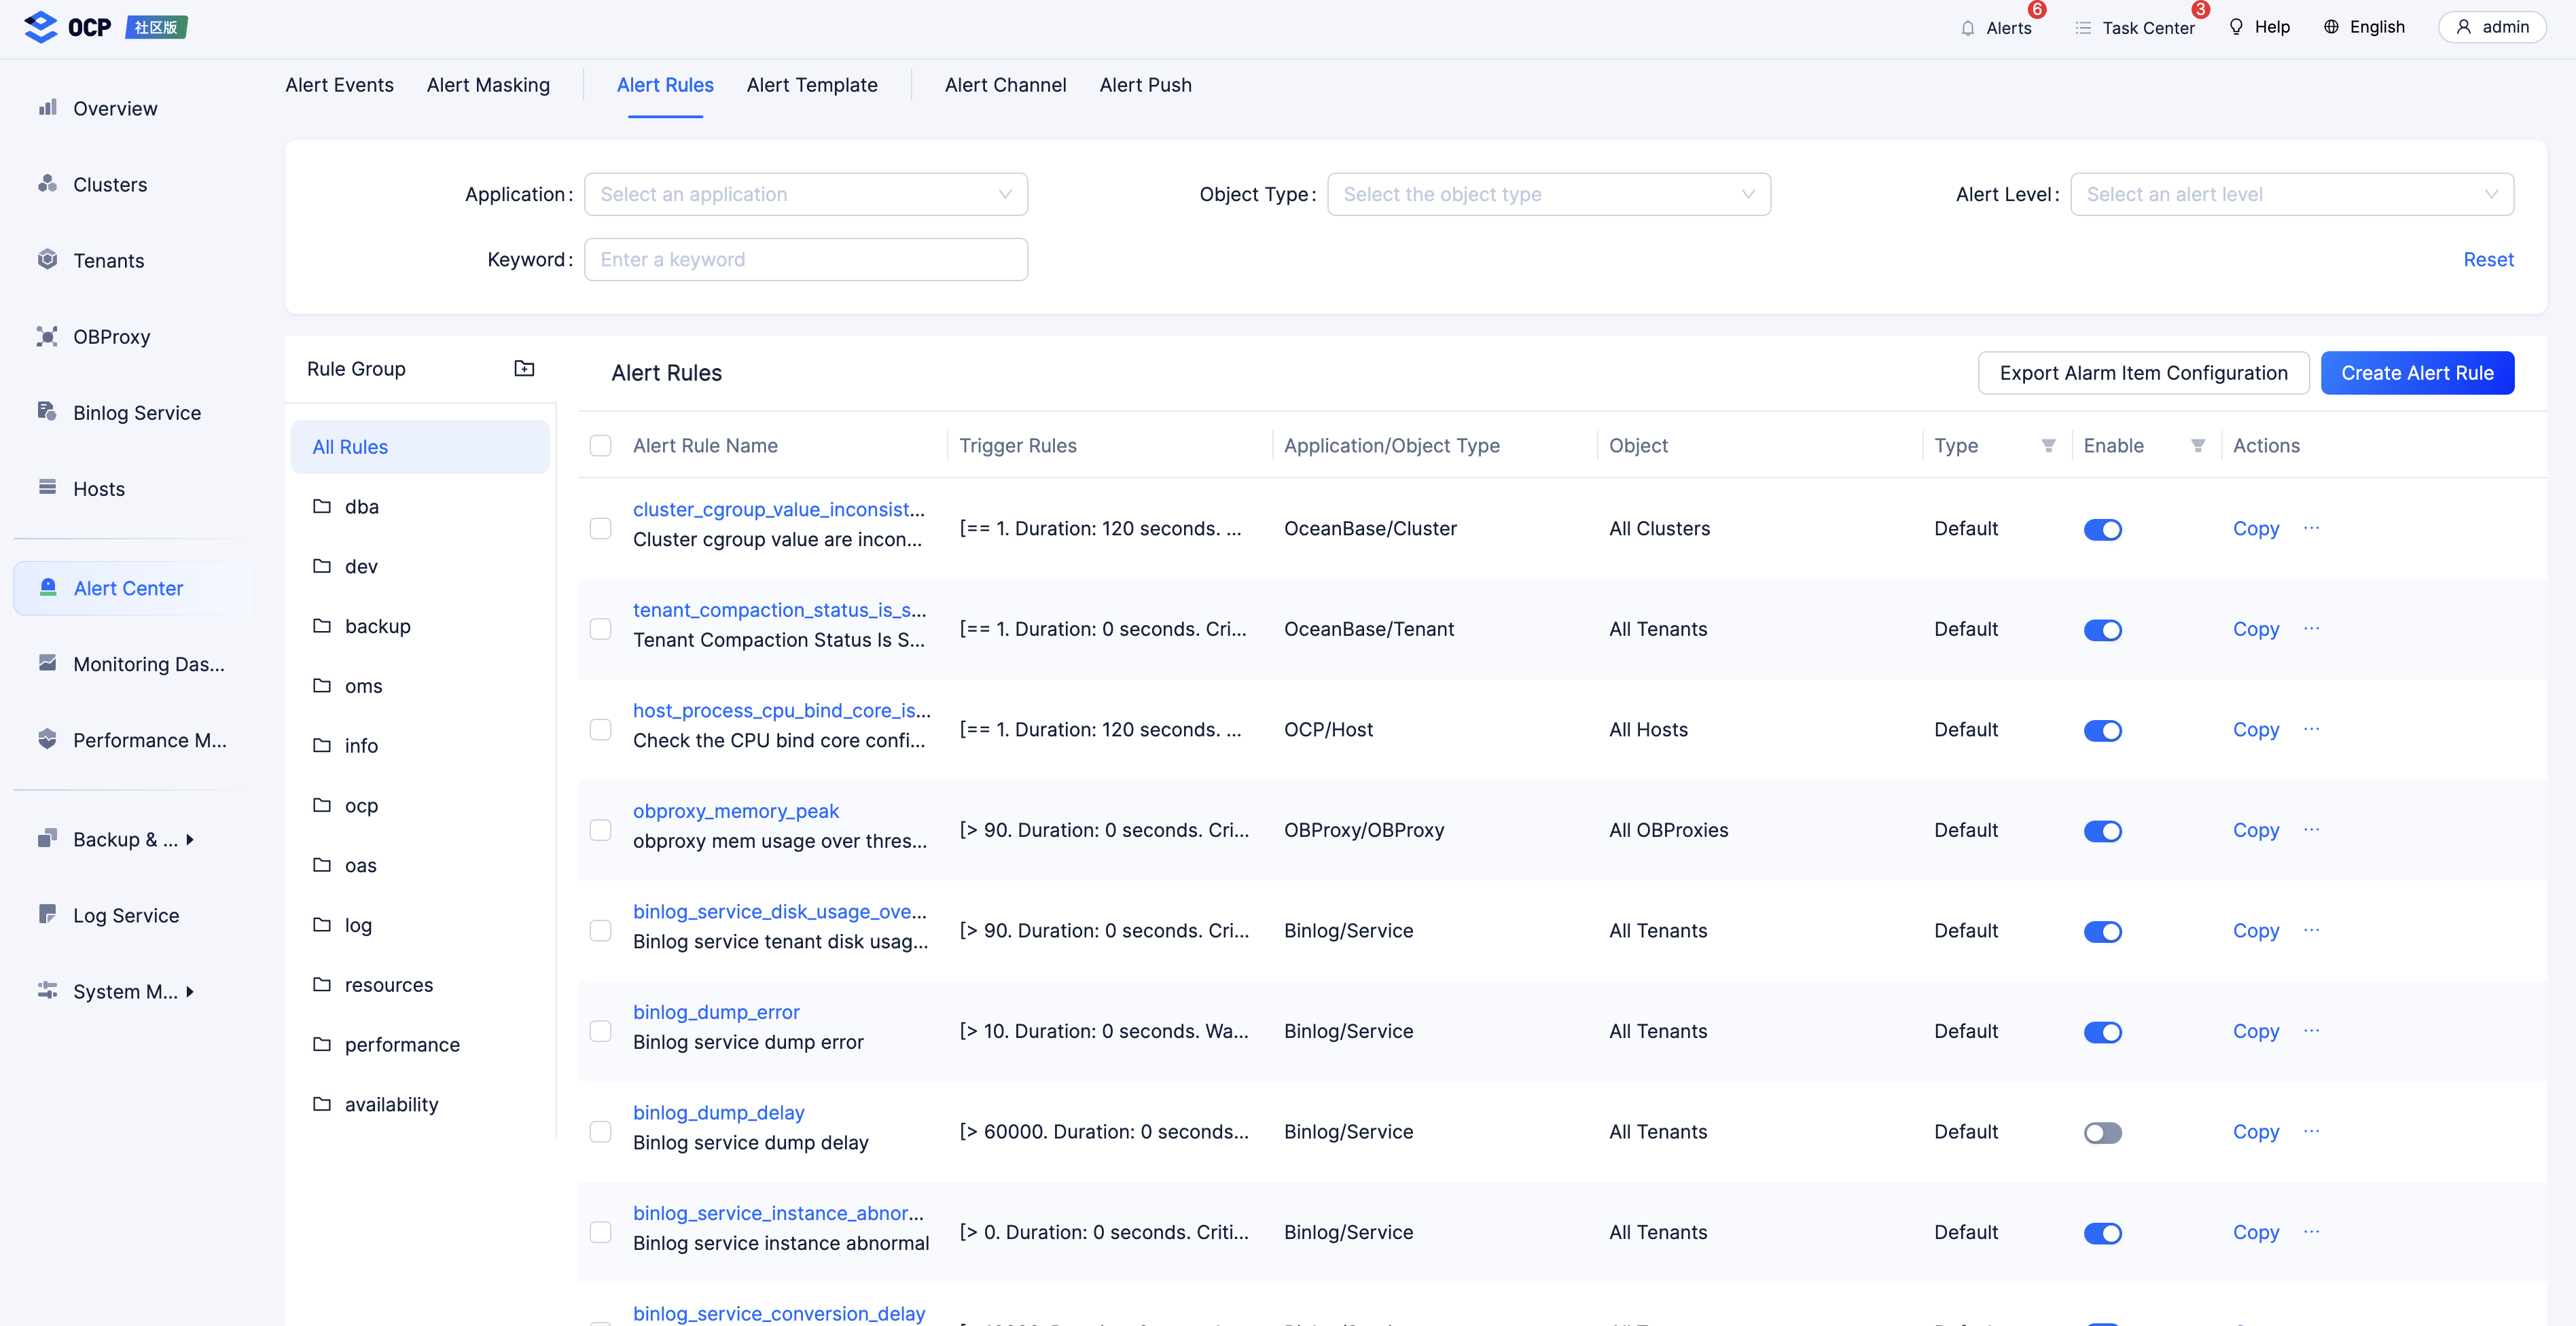Open the Type column filter icon

(2048, 446)
